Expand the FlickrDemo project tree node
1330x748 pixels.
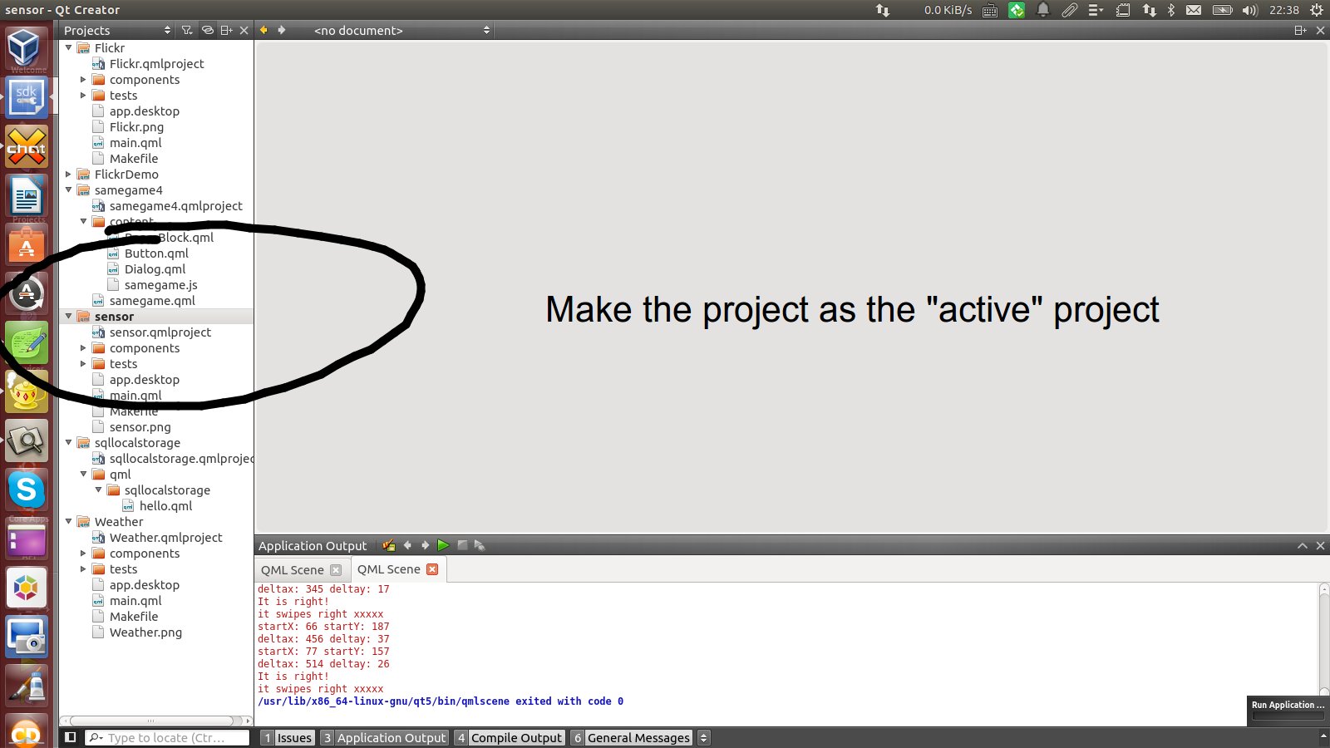pos(69,175)
